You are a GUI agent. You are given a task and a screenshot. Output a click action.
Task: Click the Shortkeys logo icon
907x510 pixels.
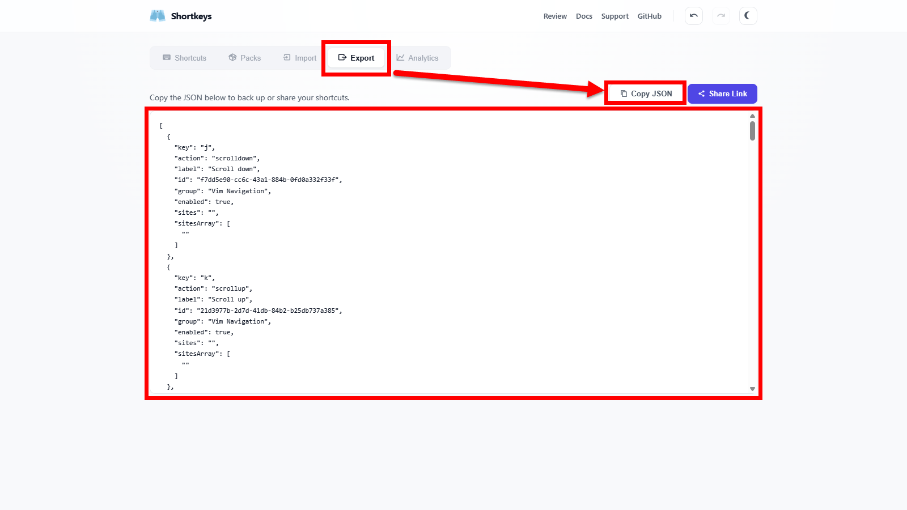coord(157,16)
